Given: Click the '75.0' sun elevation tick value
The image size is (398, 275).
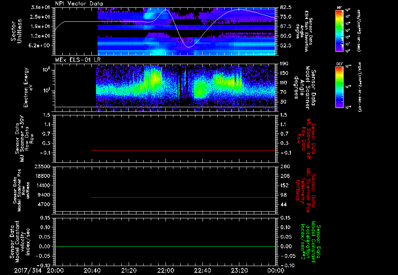Looking at the screenshot, I should [286, 17].
